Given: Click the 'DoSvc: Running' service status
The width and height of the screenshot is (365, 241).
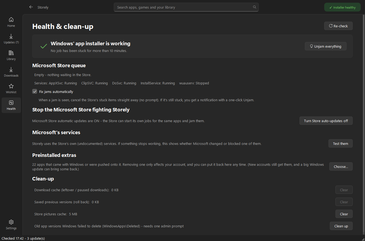Looking at the screenshot, I should click(124, 83).
